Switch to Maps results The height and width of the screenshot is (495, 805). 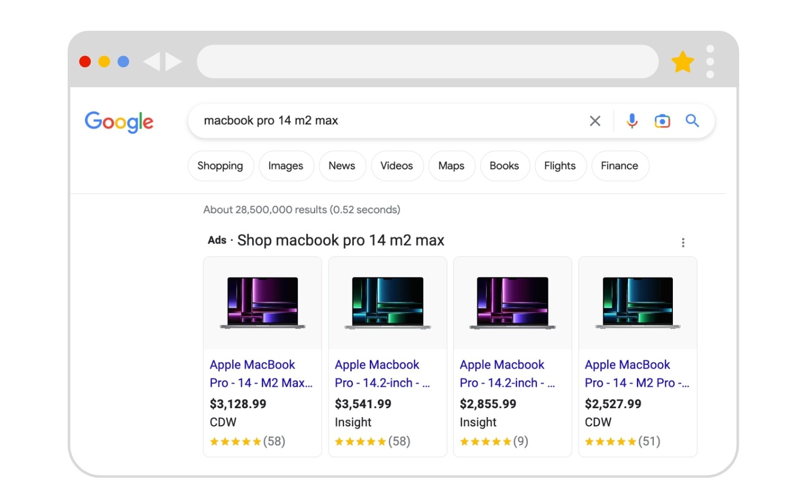point(452,166)
